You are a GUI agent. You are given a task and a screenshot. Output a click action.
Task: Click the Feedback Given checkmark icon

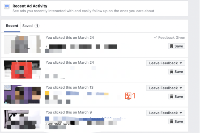(x=155, y=37)
